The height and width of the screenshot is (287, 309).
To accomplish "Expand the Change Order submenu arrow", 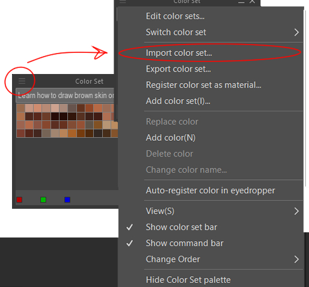I will [296, 259].
